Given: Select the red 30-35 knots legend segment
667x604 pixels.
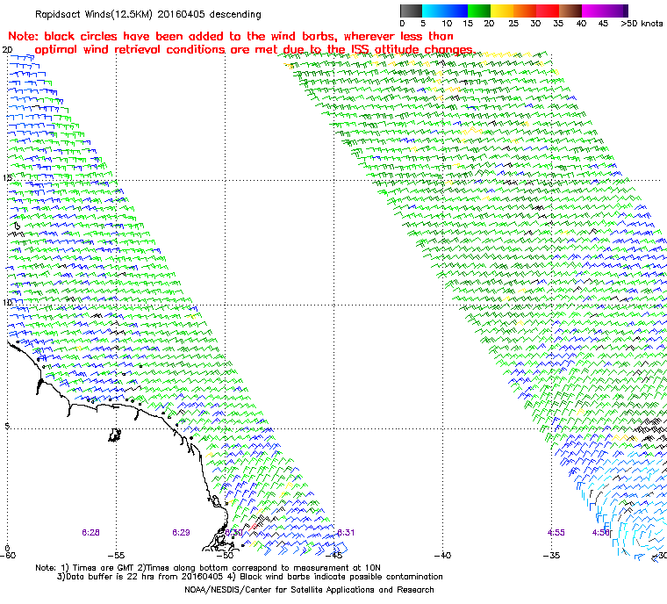Looking at the screenshot, I should pyautogui.click(x=548, y=11).
